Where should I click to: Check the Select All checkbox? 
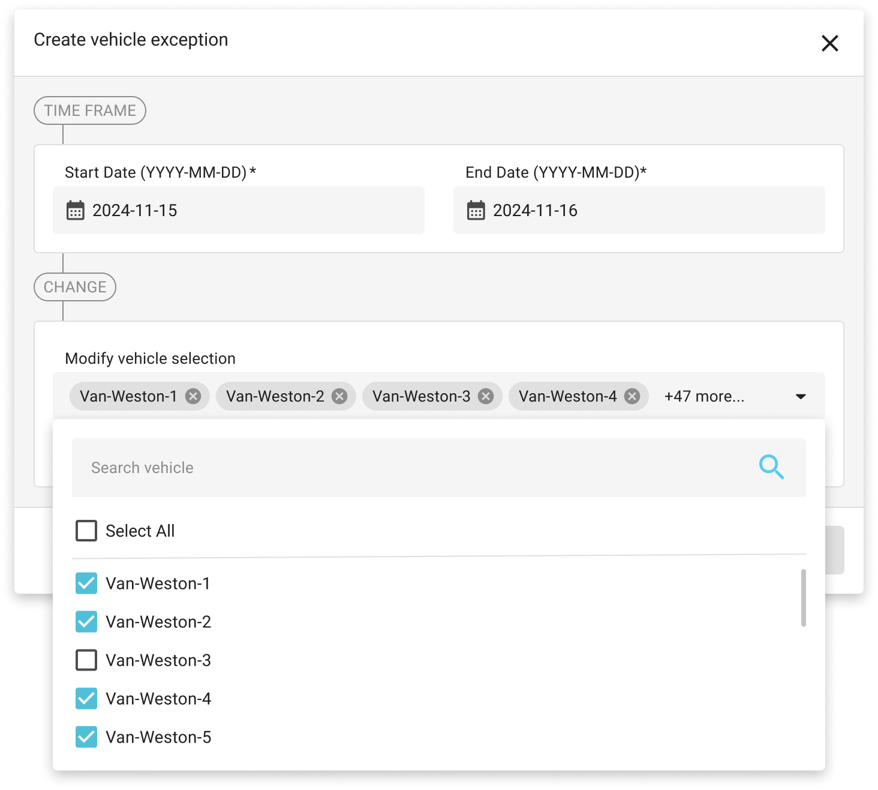(x=86, y=531)
